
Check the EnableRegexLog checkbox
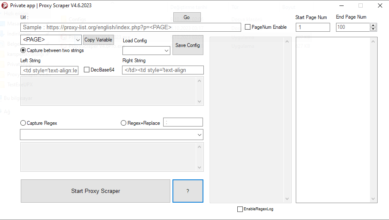coord(240,209)
